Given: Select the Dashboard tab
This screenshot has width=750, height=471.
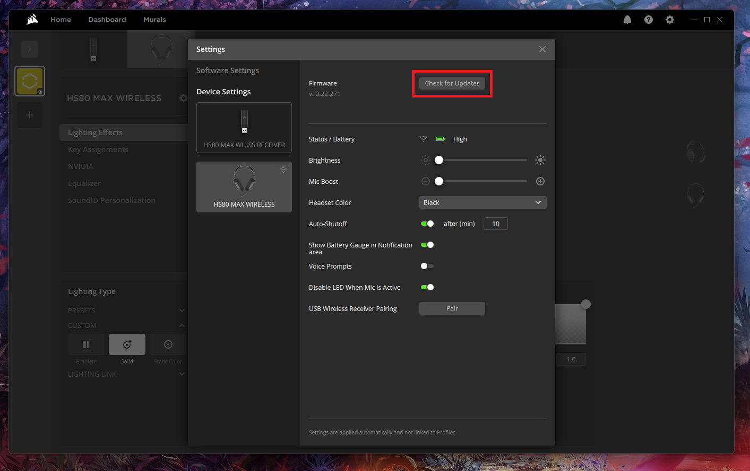Looking at the screenshot, I should pyautogui.click(x=107, y=20).
